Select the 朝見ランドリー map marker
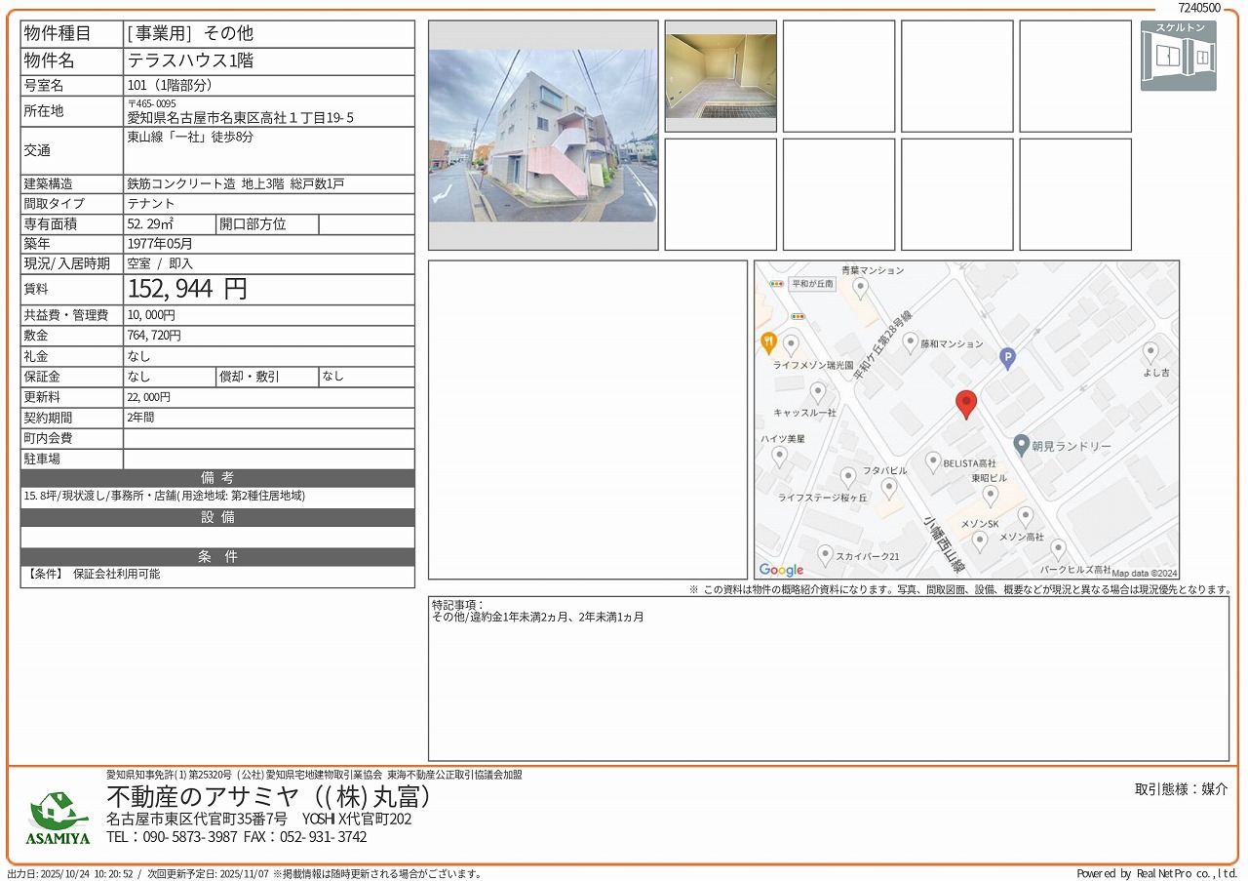Image resolution: width=1248 pixels, height=881 pixels. tap(1021, 445)
